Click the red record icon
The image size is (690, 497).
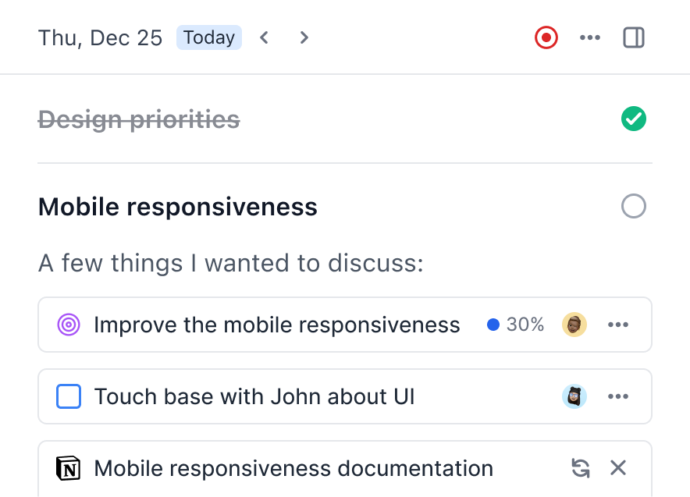tap(546, 37)
